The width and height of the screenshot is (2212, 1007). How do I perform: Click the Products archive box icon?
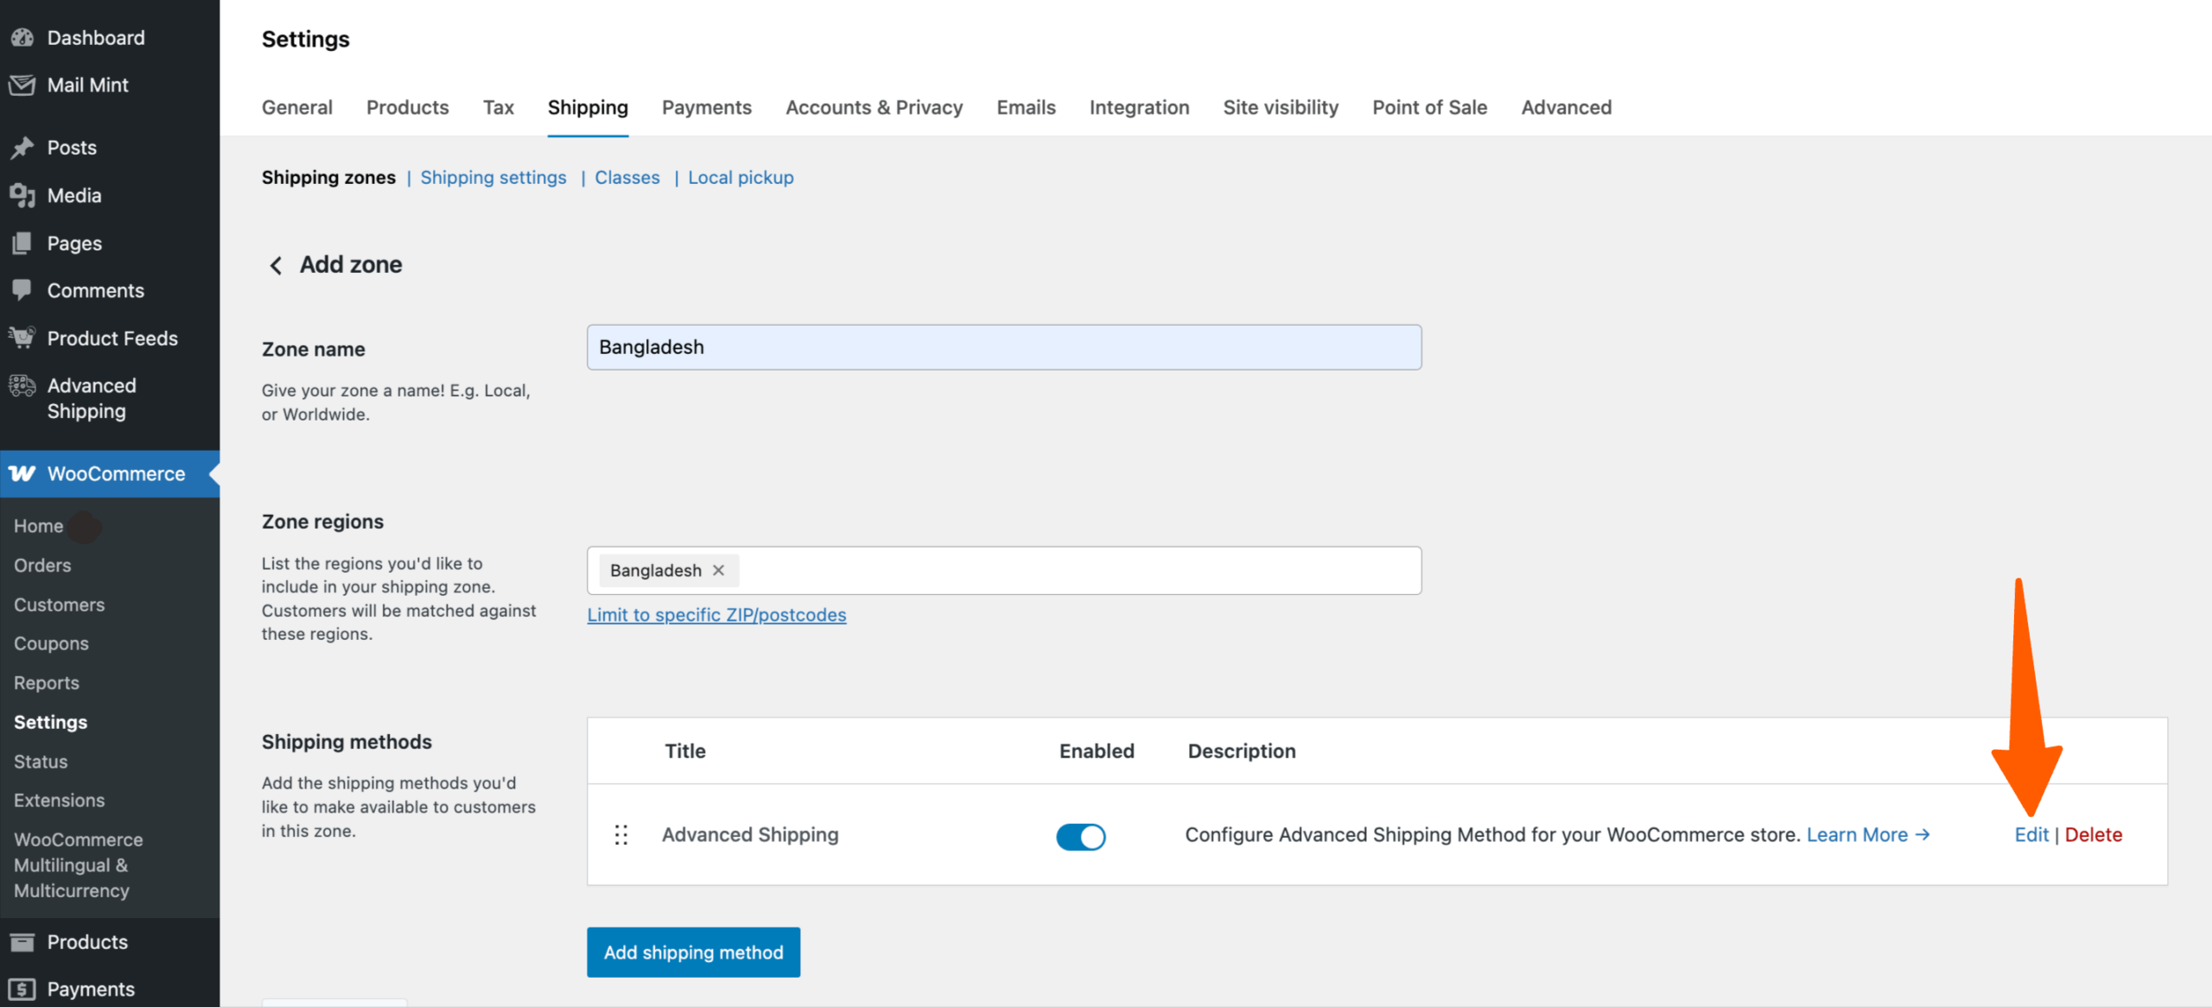click(x=22, y=942)
